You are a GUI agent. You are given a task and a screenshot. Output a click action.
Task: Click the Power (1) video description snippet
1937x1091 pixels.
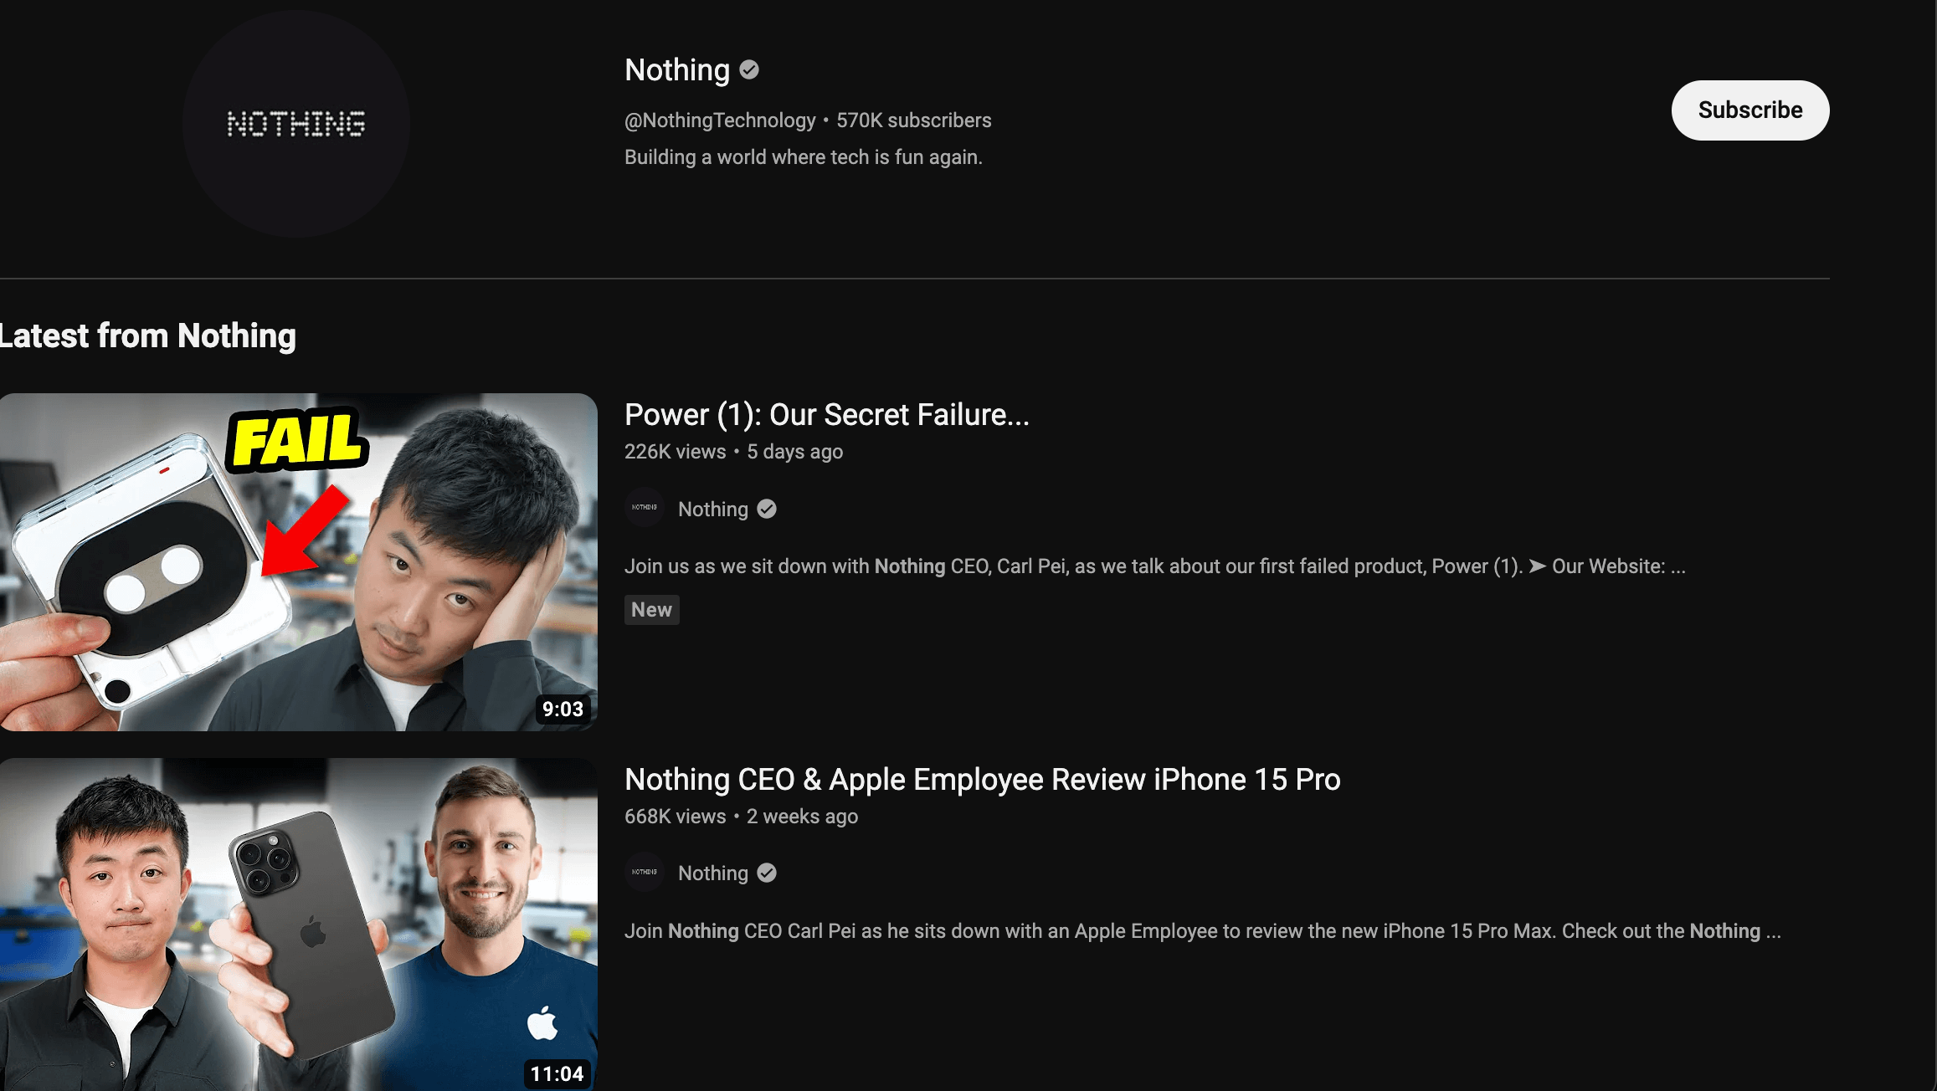point(1155,566)
